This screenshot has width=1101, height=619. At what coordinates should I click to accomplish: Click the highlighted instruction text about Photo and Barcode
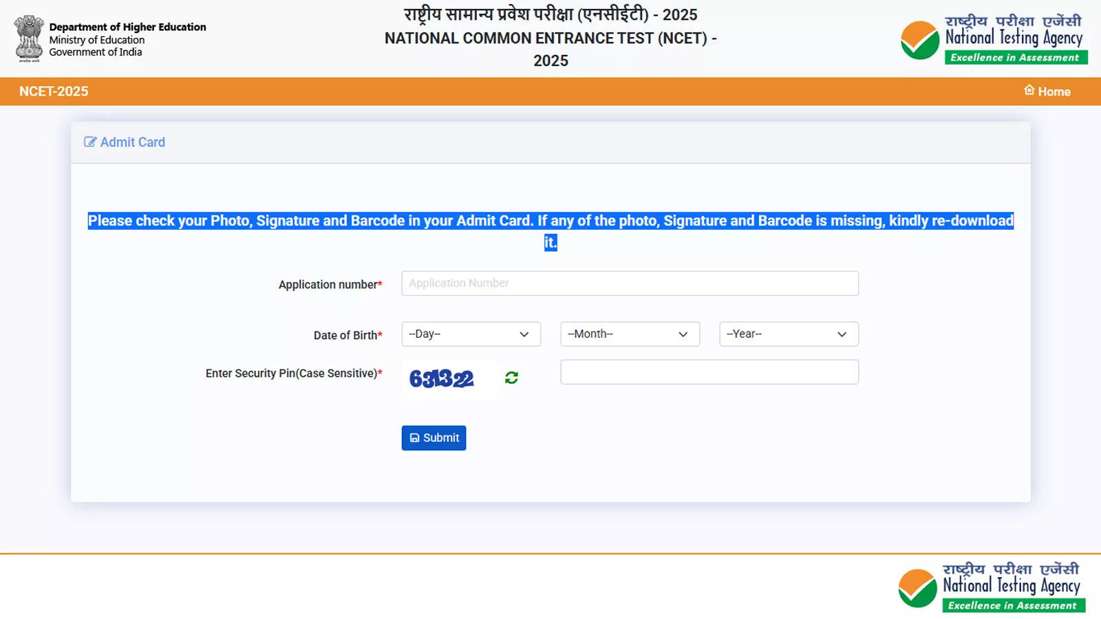pos(550,221)
